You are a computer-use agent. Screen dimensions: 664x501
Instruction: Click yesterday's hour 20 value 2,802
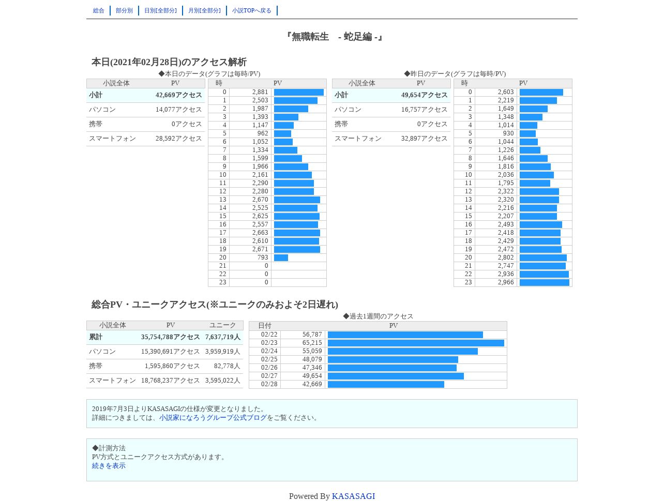click(506, 257)
